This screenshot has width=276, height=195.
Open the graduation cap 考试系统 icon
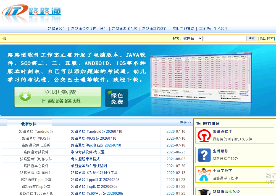(204, 192)
